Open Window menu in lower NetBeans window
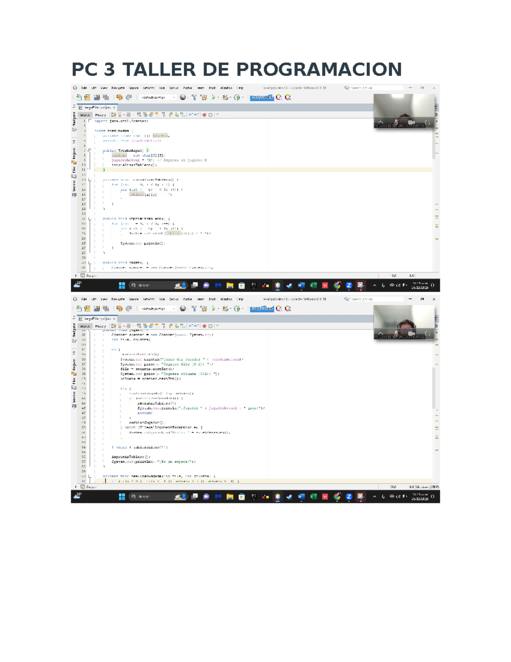This screenshot has width=511, height=662. [226, 299]
